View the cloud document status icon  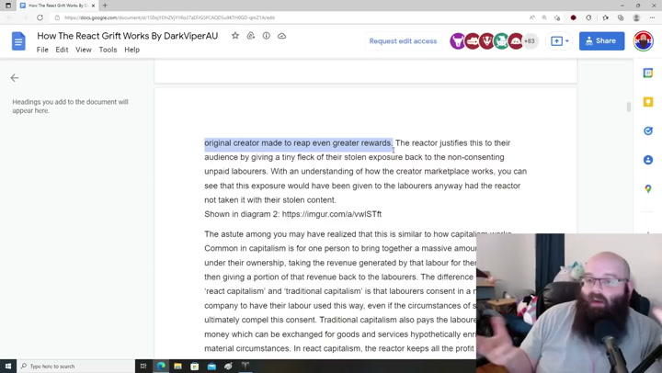click(281, 36)
